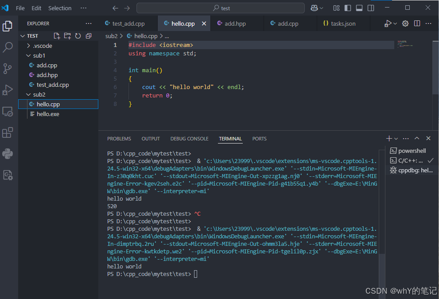Toggle the primary side bar visibility
Screen dimensions: 439x299
(x=348, y=8)
